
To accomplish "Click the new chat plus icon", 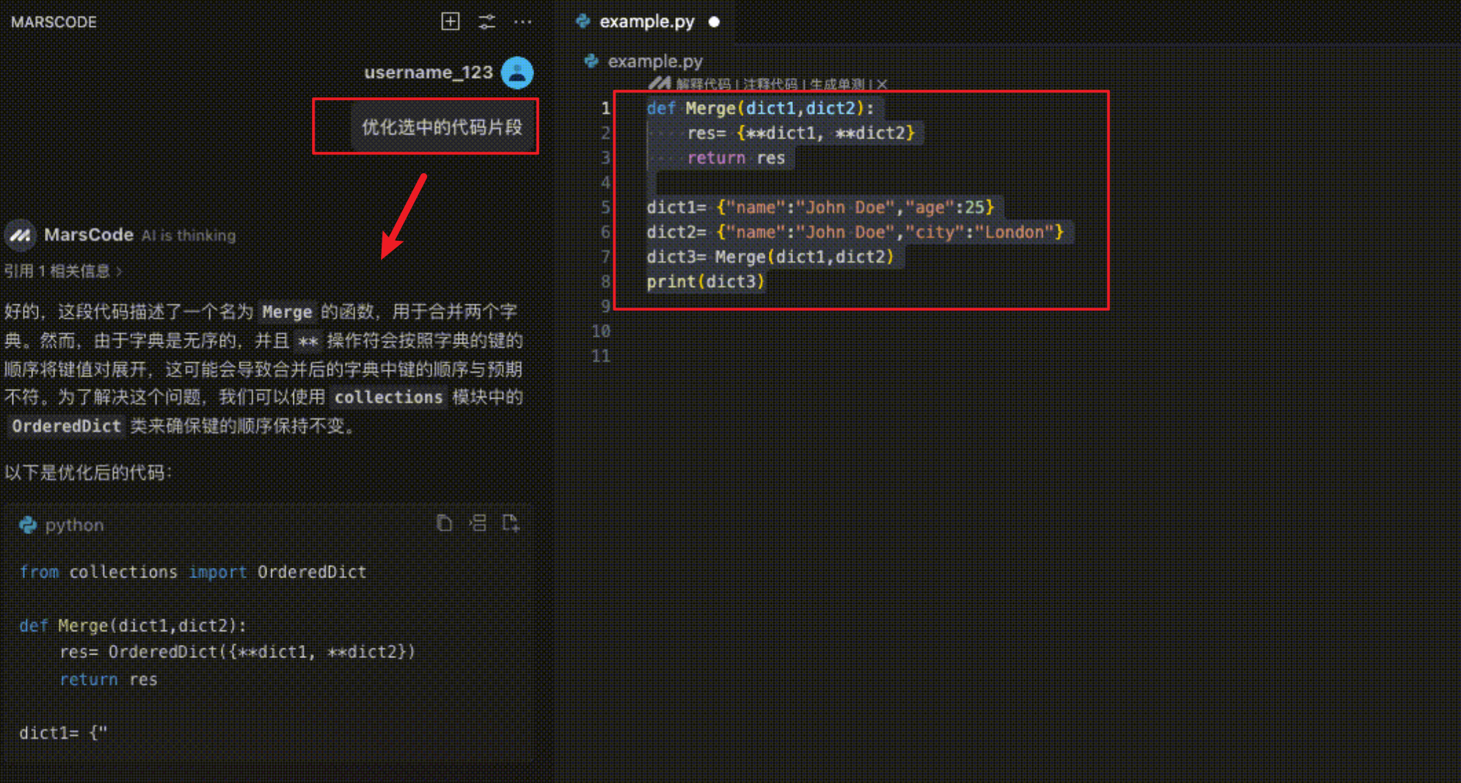I will [x=450, y=21].
